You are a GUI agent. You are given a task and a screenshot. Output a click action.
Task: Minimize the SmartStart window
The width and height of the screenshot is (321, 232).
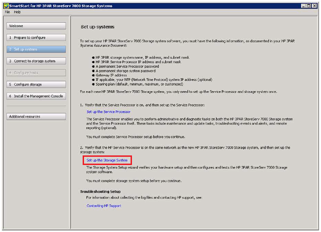click(303, 5)
